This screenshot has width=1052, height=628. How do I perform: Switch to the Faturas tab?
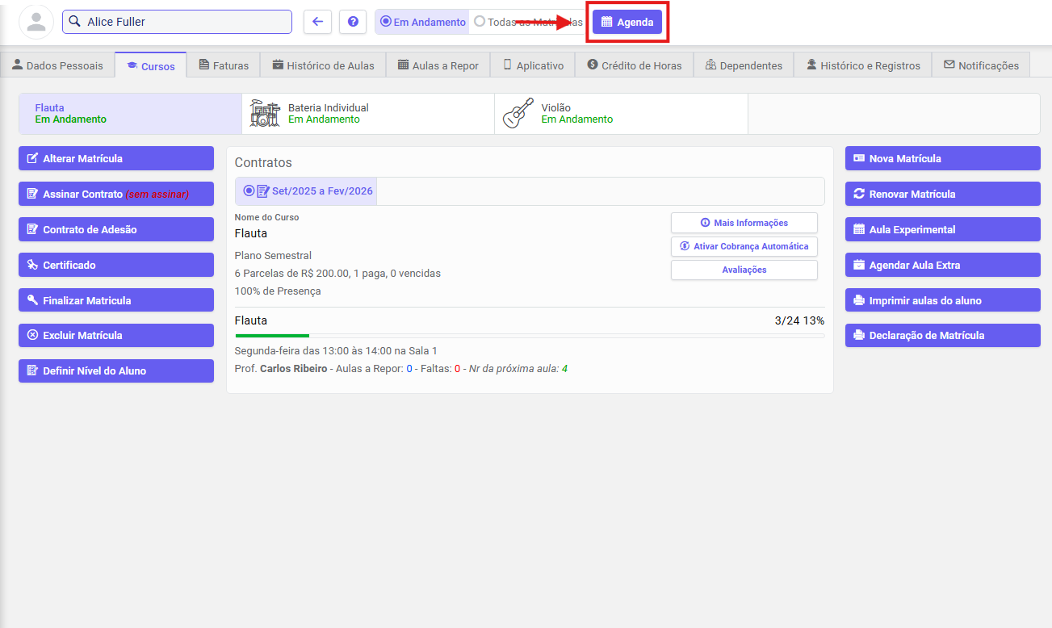pos(224,65)
